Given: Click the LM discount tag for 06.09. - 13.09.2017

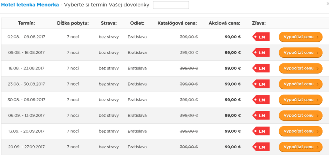Looking at the screenshot, I should (261, 115).
